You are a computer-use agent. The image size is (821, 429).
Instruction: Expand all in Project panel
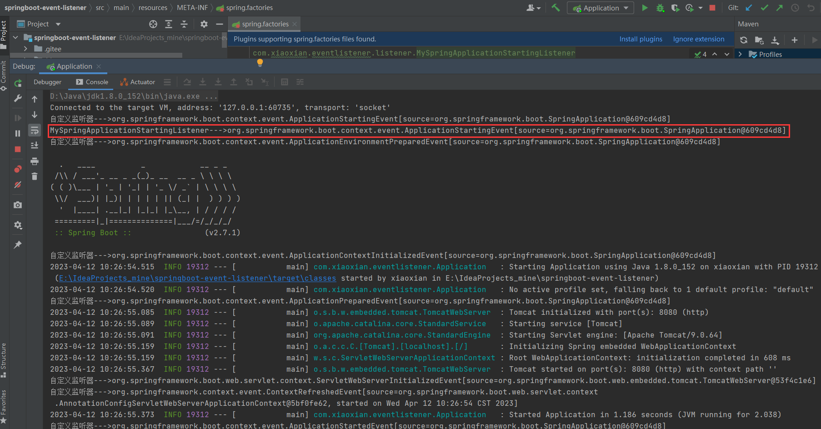click(169, 24)
